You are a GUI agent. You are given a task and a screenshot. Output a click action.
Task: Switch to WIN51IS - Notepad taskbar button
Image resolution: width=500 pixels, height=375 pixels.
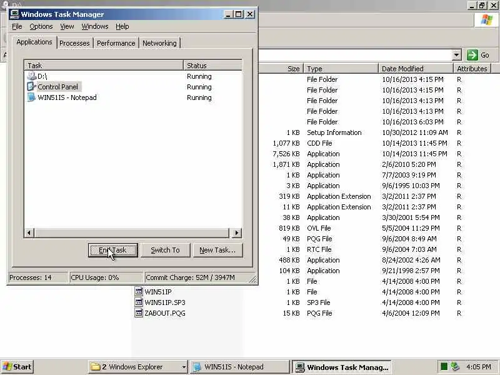click(x=240, y=367)
